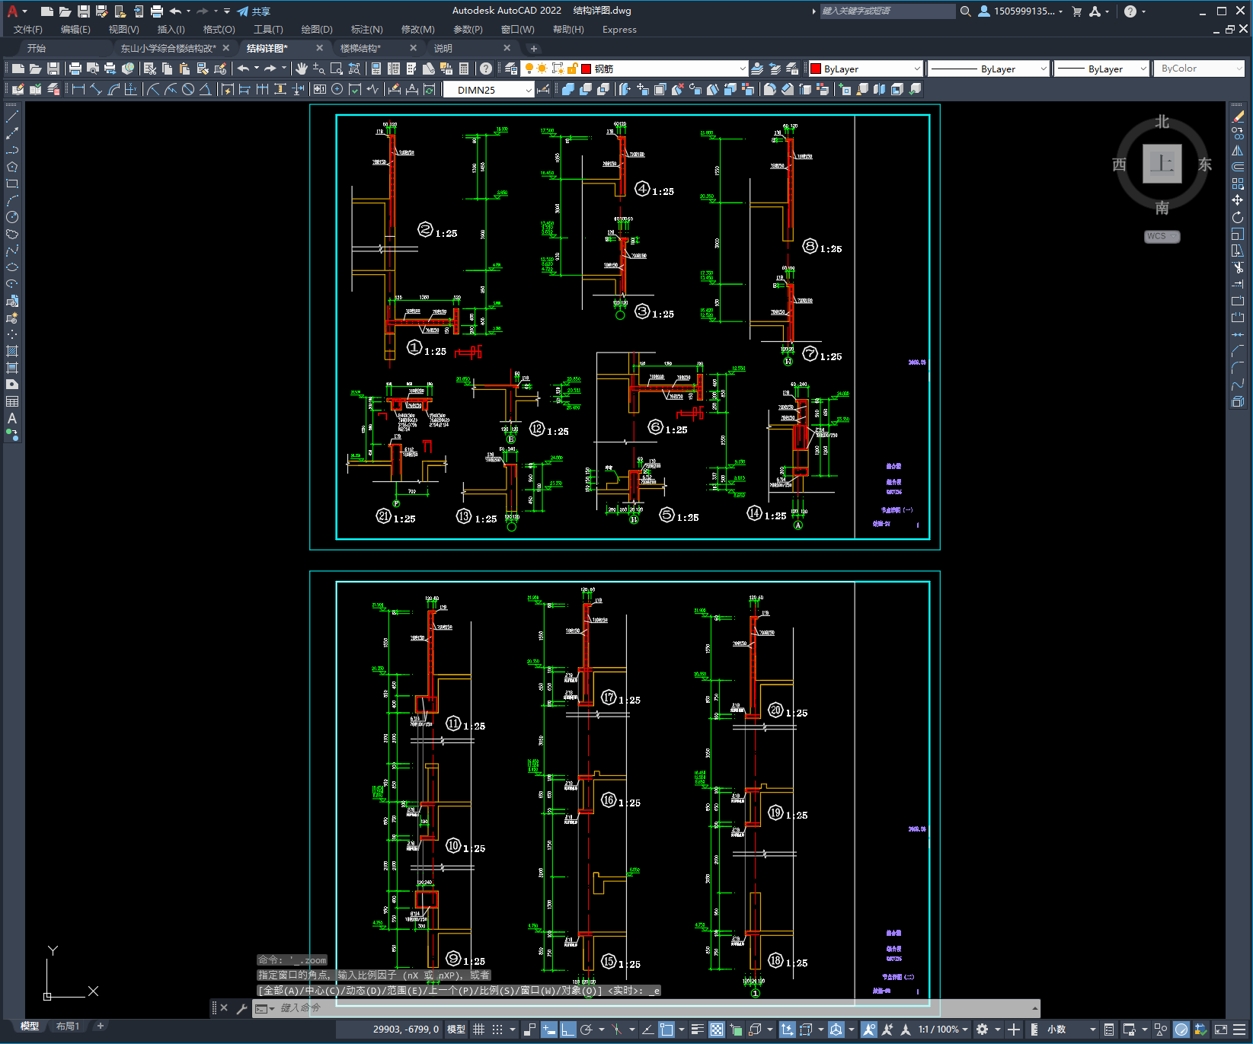1253x1044 pixels.
Task: Select the Erase tool in modify toolbar
Action: [x=1238, y=117]
